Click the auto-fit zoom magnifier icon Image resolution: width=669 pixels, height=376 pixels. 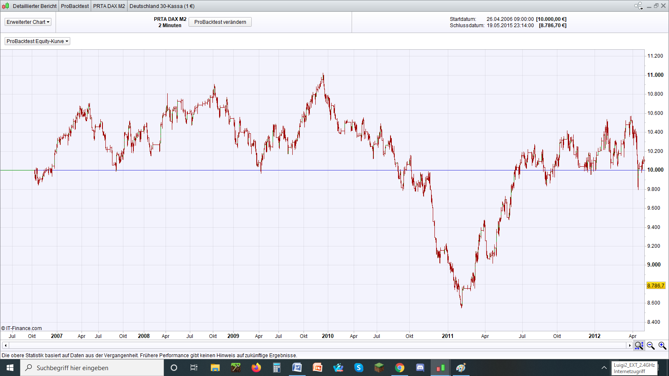(639, 346)
